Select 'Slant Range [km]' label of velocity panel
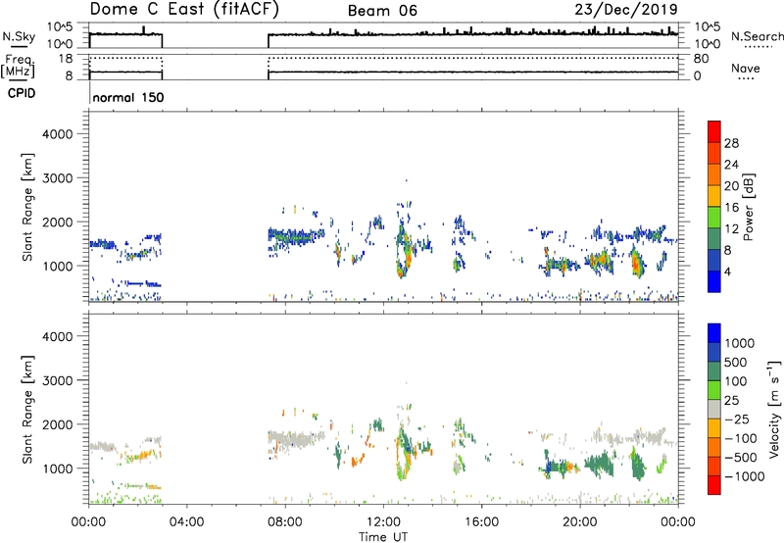This screenshot has width=784, height=543. coord(27,409)
